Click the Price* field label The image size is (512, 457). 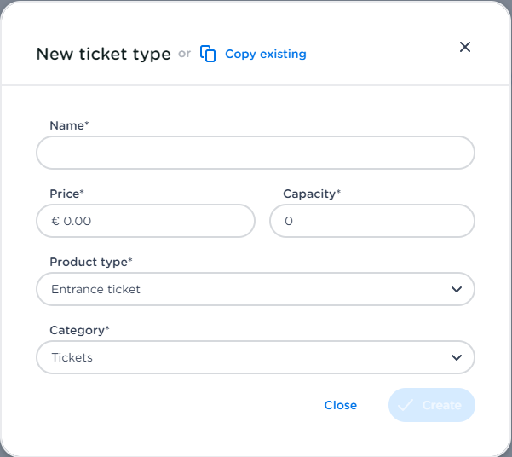tap(66, 194)
